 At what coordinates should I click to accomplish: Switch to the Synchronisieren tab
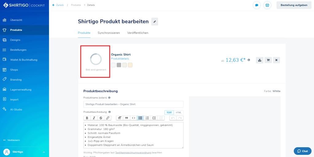pos(109,33)
